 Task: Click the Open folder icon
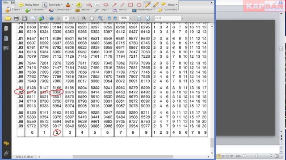click(8, 18)
